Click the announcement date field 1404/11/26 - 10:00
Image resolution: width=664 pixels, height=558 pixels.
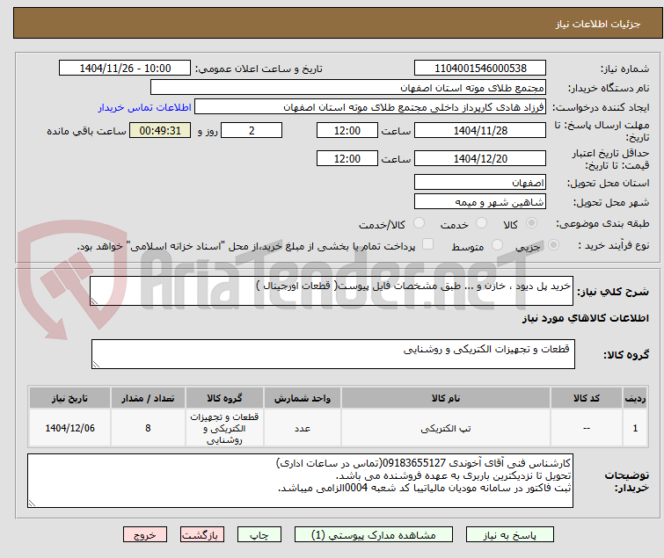pyautogui.click(x=125, y=69)
